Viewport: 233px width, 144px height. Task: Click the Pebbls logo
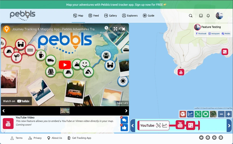tap(23, 16)
